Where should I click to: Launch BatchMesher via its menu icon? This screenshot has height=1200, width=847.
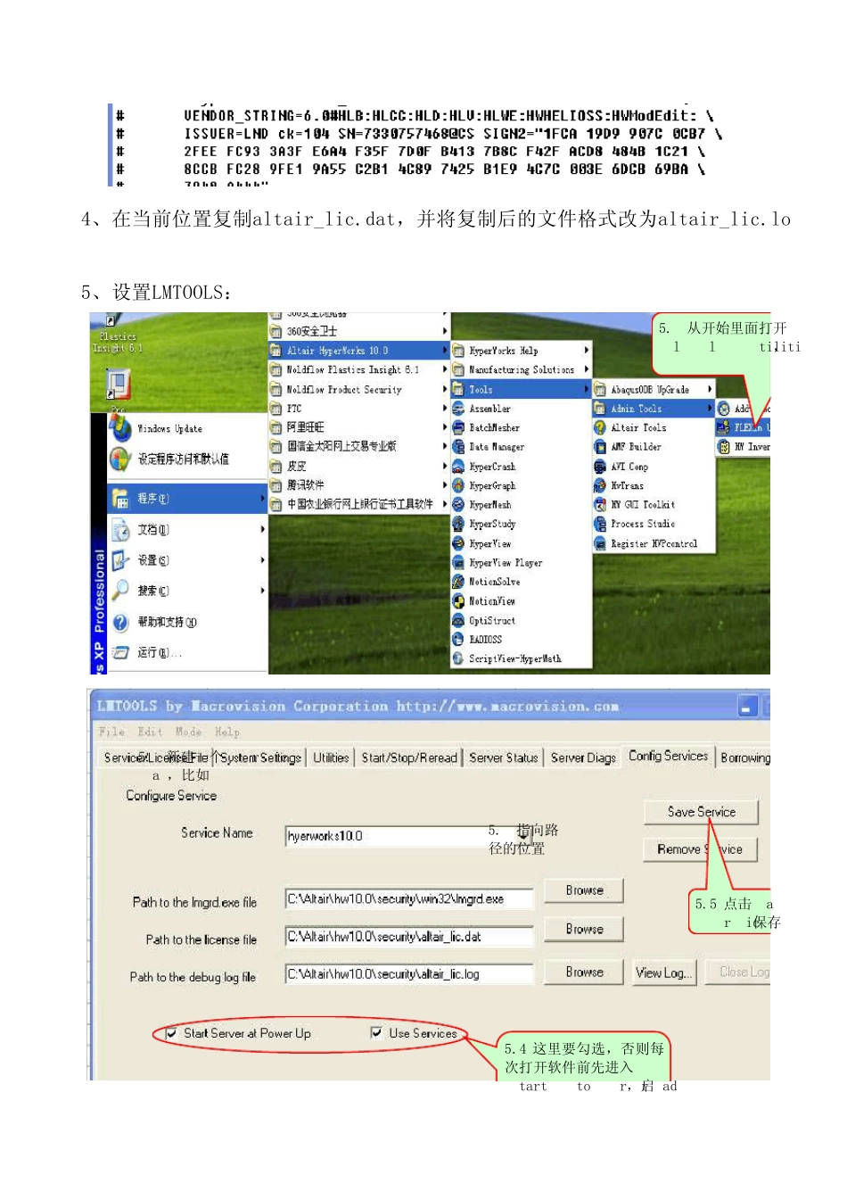[x=458, y=427]
